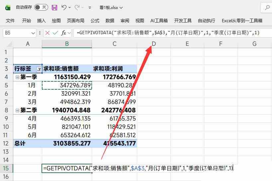The height and width of the screenshot is (181, 272).
Task: Save the workbook with the floppy disk icon
Action: 54,7
